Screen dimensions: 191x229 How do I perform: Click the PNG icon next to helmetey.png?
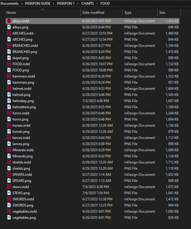9,101
